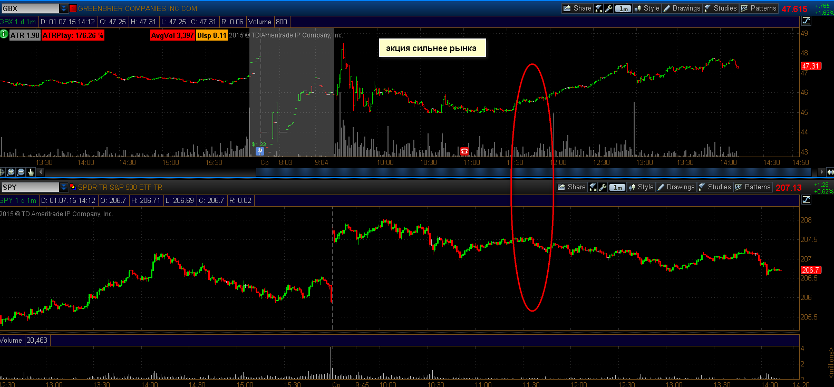
Task: Open the Style menu on the GBX chart
Action: click(647, 8)
